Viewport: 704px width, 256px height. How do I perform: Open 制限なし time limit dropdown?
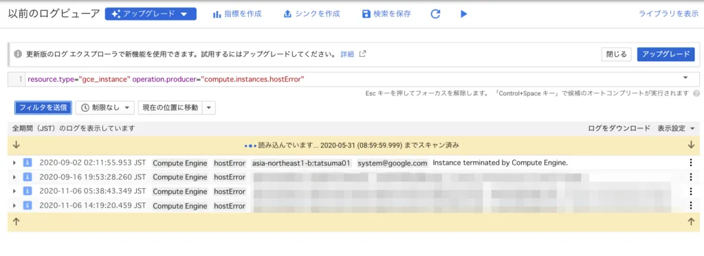coord(105,108)
